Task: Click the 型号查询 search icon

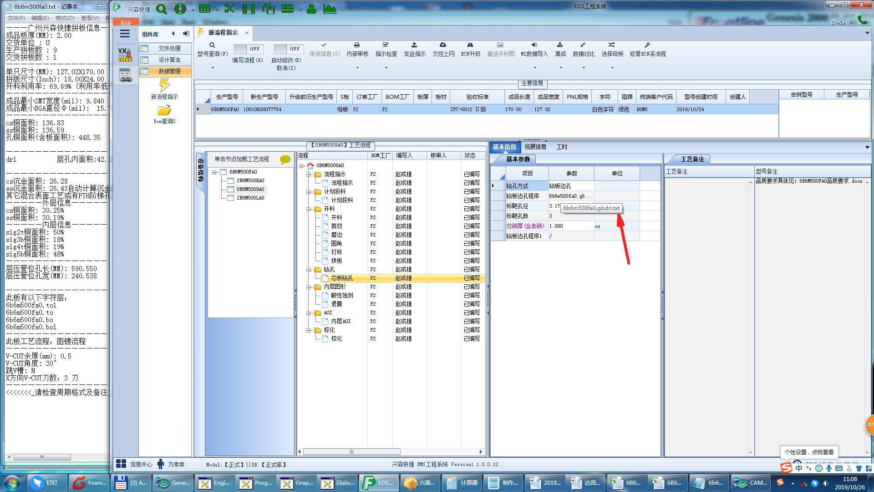Action: tap(212, 45)
